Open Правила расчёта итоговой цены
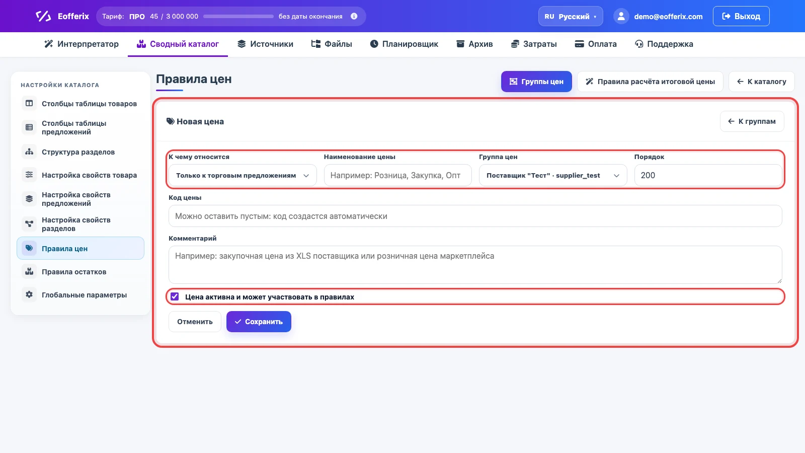The image size is (805, 453). (x=650, y=82)
